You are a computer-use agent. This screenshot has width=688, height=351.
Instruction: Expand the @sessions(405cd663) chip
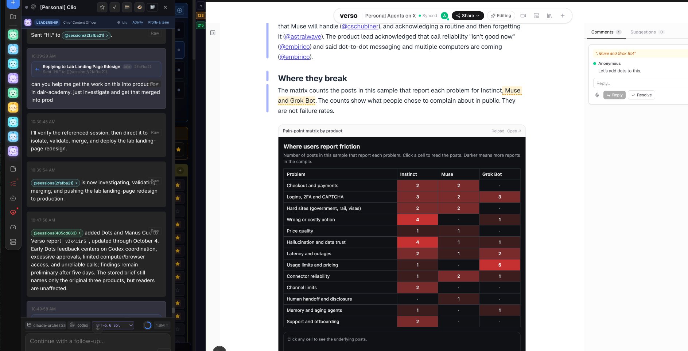pos(57,233)
